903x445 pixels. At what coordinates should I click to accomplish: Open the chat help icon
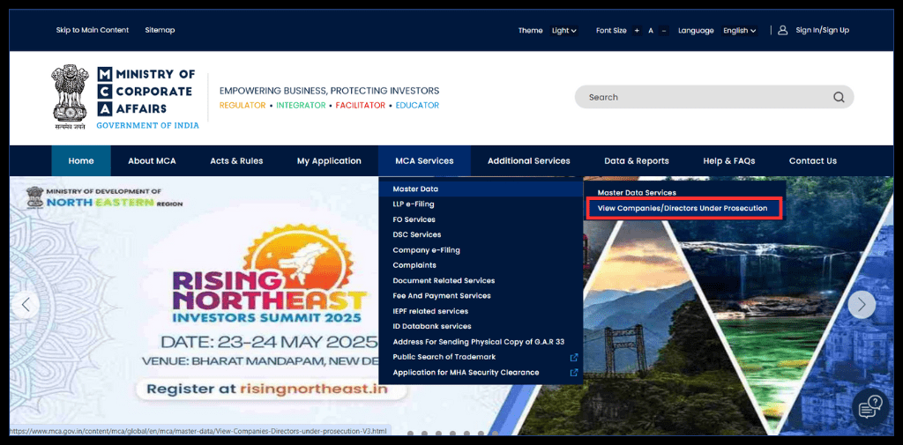(x=869, y=406)
